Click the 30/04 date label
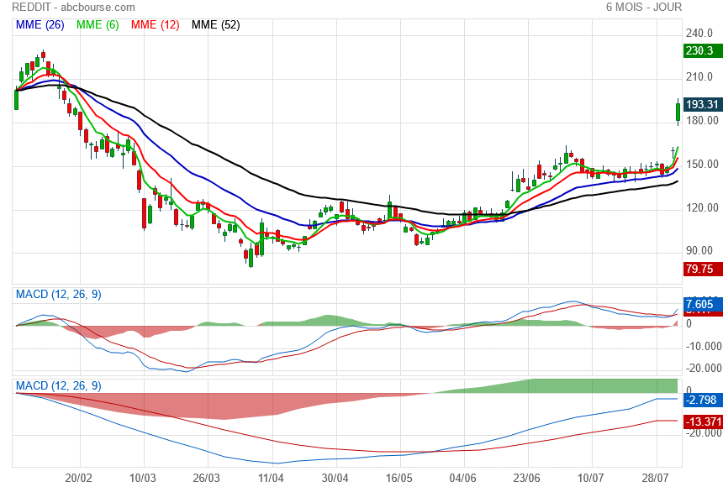Screen dimensions: 723x487 coord(335,478)
